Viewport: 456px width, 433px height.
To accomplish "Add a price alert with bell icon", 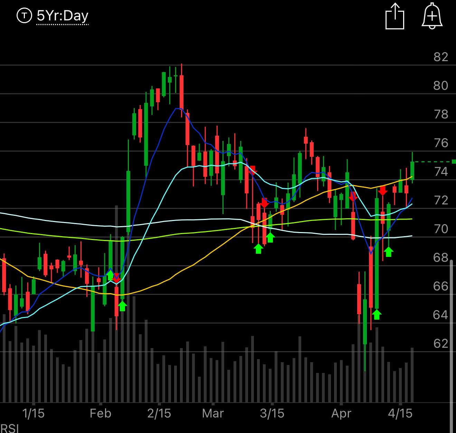I will tap(432, 16).
